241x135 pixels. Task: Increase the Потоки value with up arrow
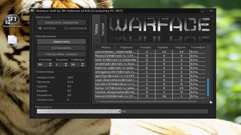(50, 63)
